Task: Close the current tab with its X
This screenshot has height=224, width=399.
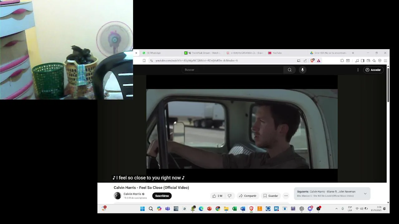Action: [x=136, y=53]
